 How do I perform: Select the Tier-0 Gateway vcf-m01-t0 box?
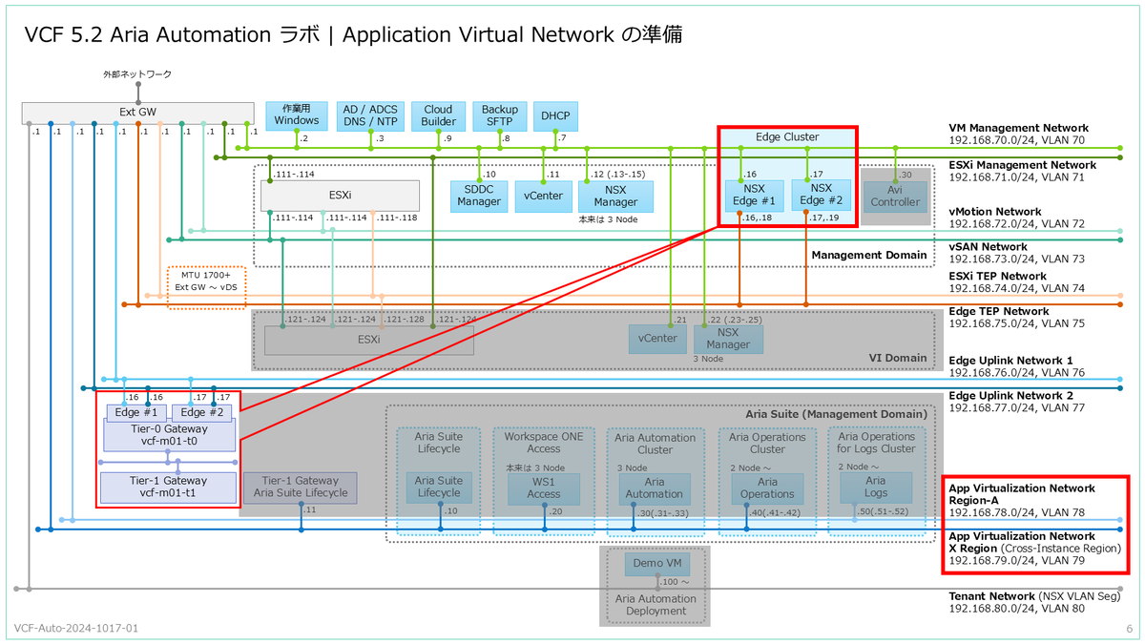point(168,435)
